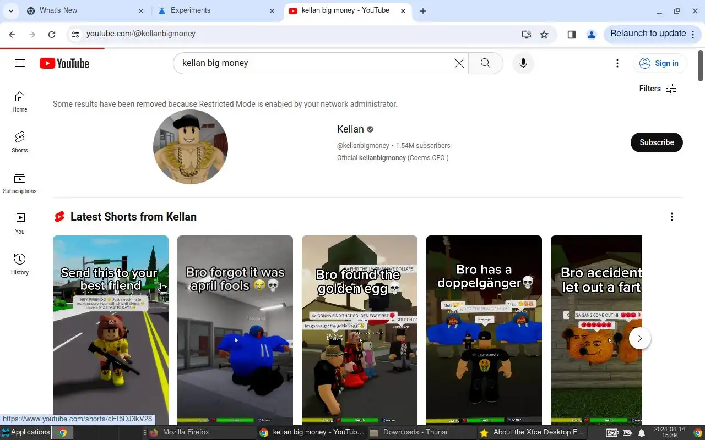
Task: Switch to Experiments tab
Action: (x=216, y=11)
